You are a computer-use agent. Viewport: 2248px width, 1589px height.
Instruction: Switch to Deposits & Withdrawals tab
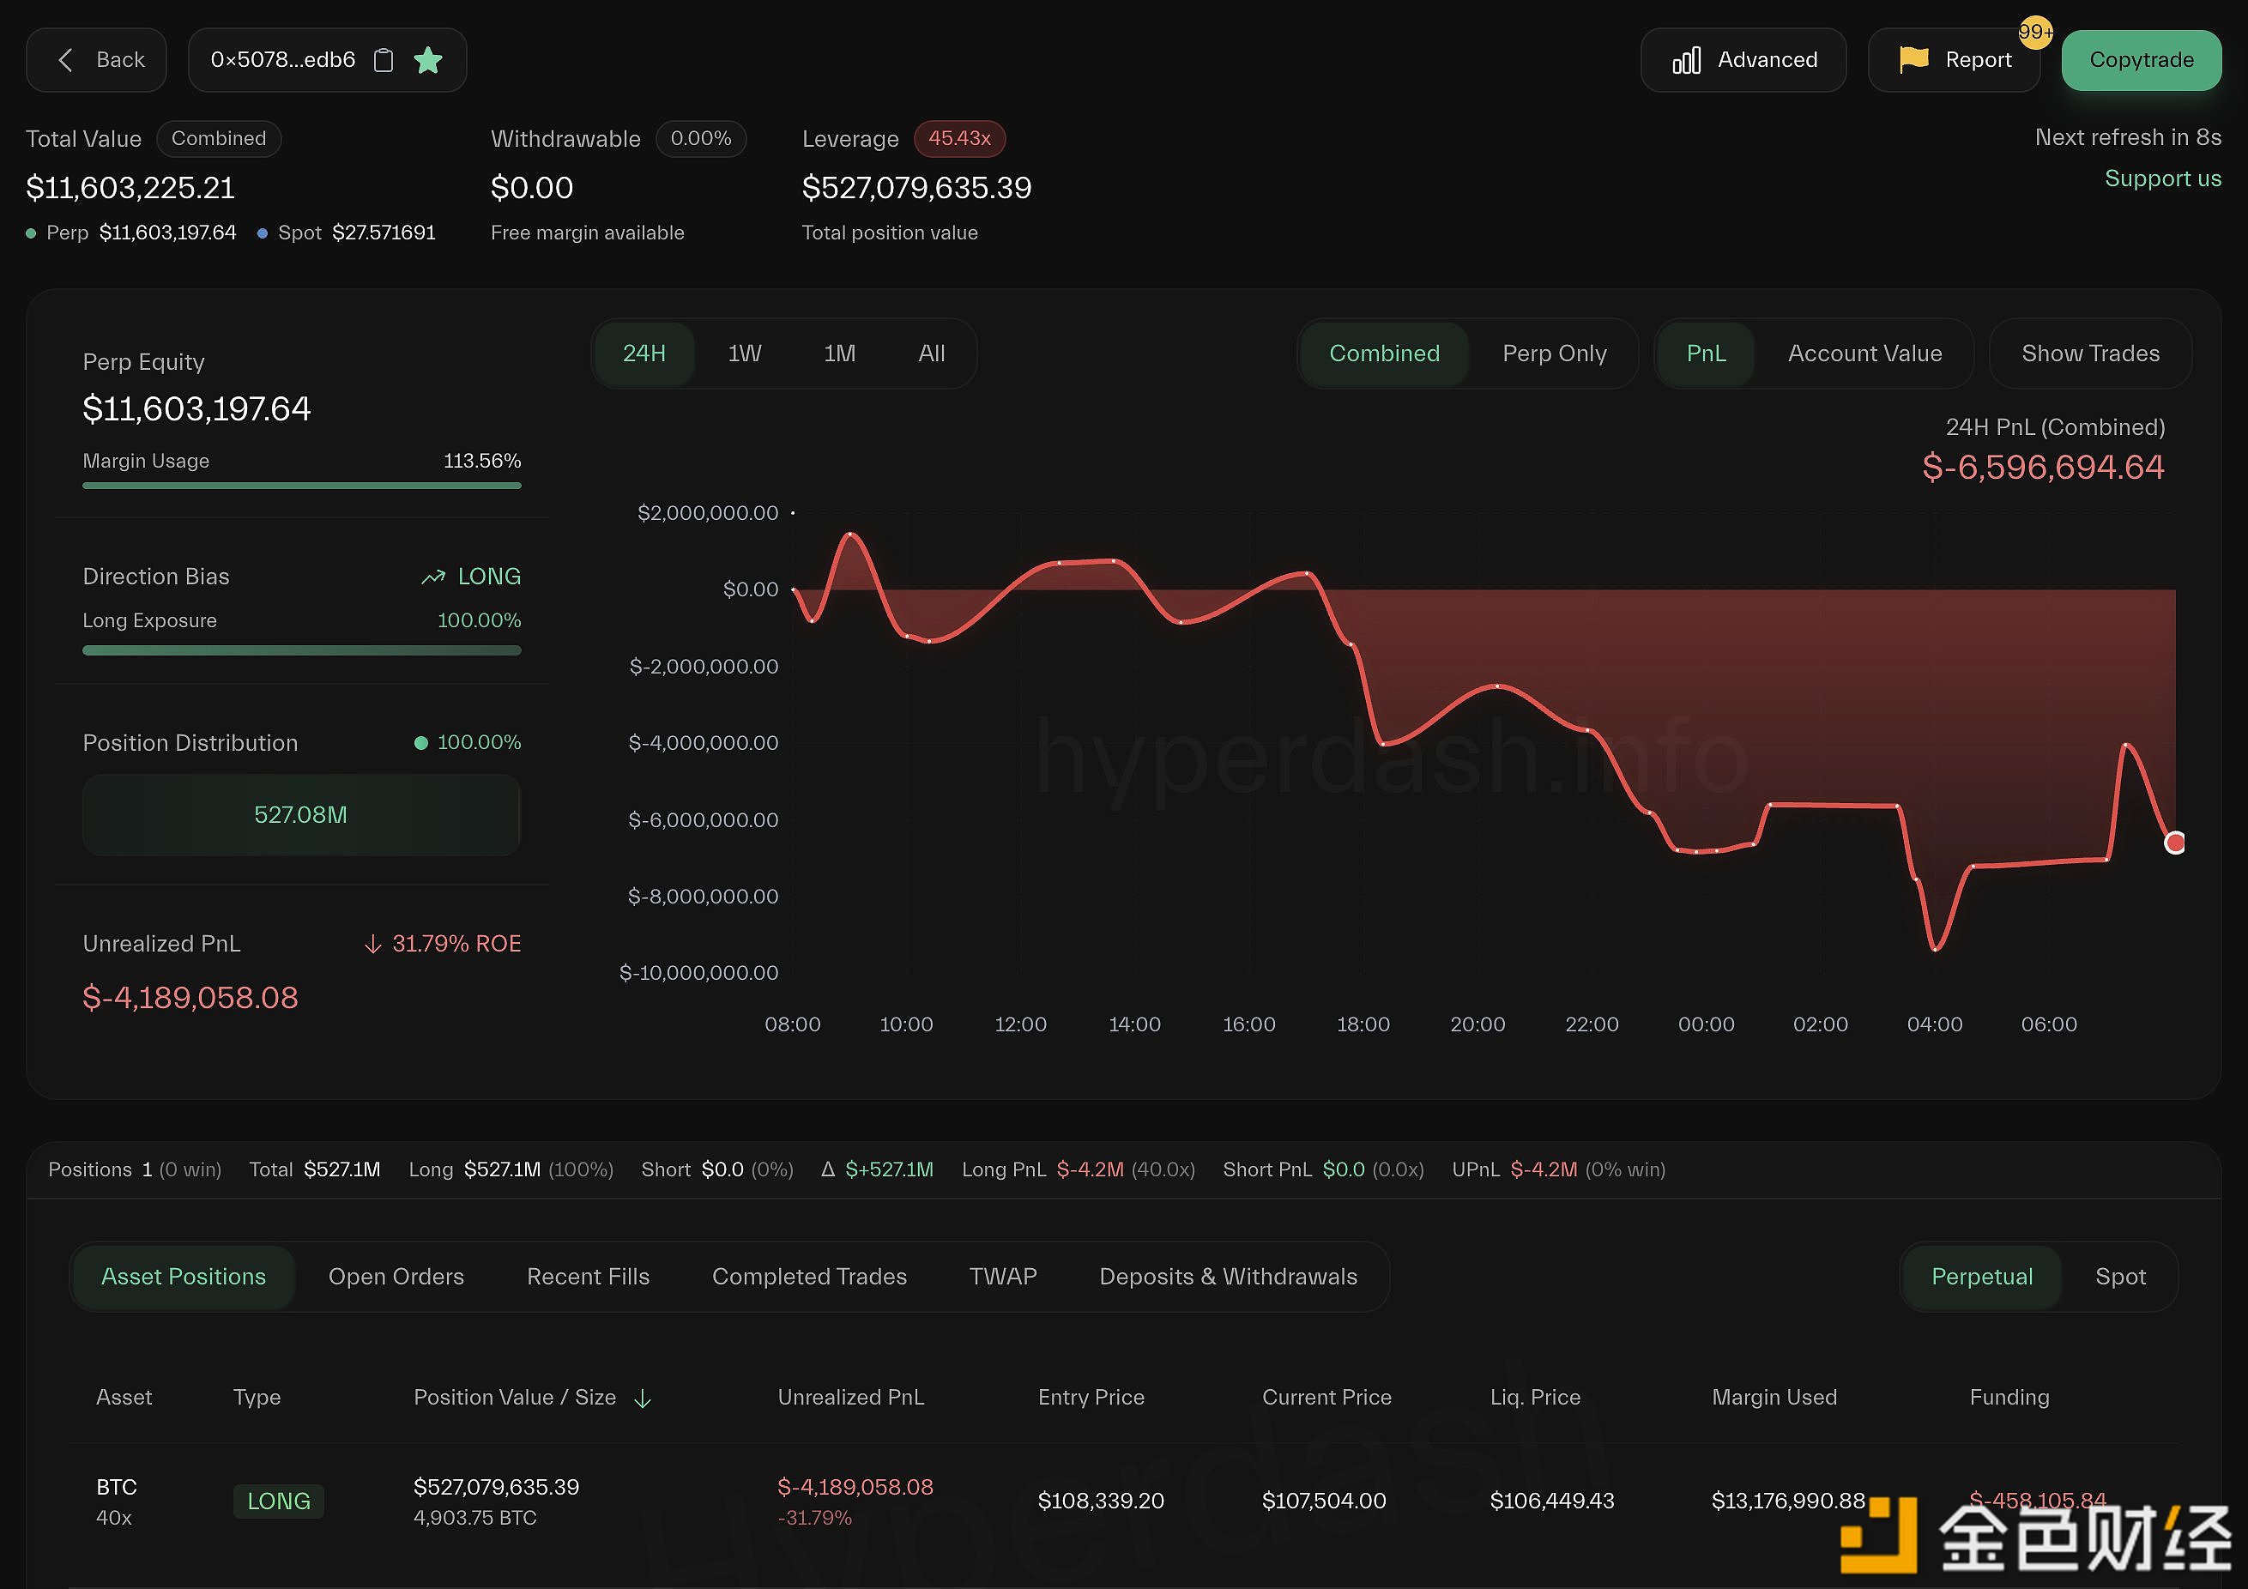click(1228, 1277)
